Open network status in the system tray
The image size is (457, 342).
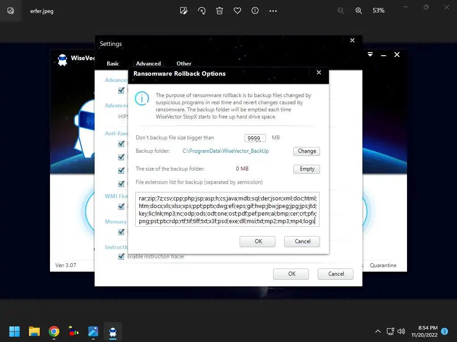390,331
